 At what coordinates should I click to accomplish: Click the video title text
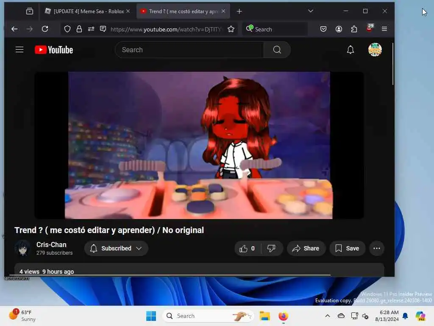coord(109,230)
